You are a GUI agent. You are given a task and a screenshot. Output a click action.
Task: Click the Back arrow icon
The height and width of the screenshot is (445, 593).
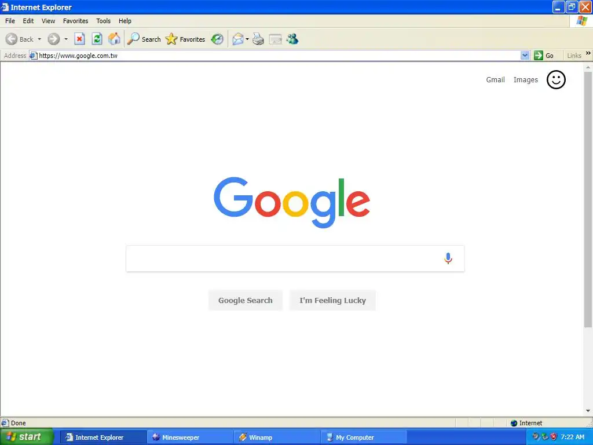point(12,39)
